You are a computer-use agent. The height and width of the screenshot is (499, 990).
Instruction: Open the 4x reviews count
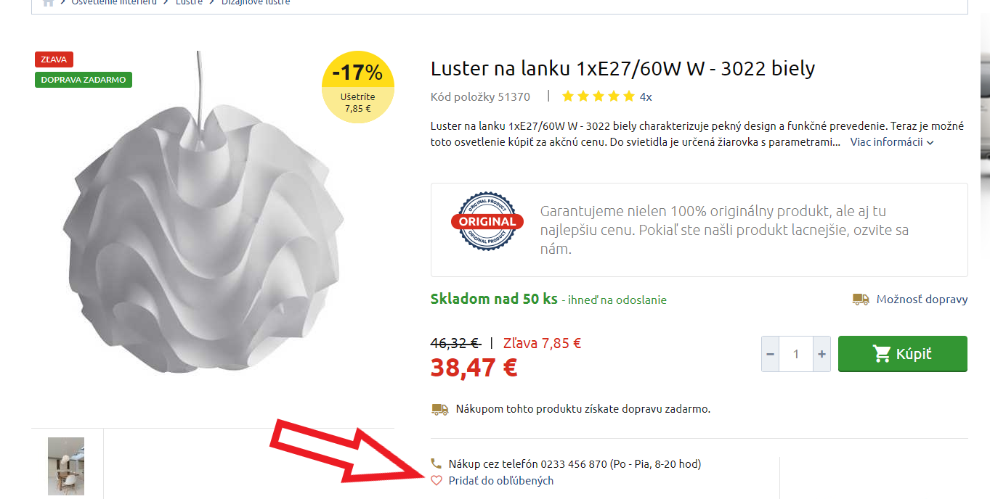(x=646, y=96)
